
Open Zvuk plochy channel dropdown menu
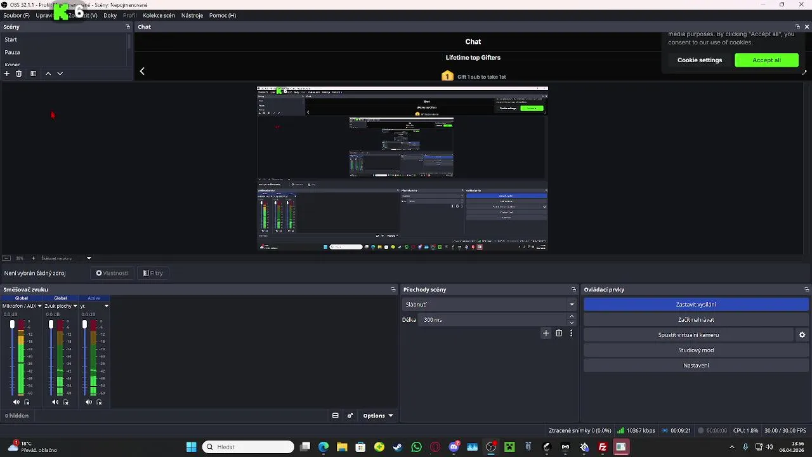(x=75, y=306)
